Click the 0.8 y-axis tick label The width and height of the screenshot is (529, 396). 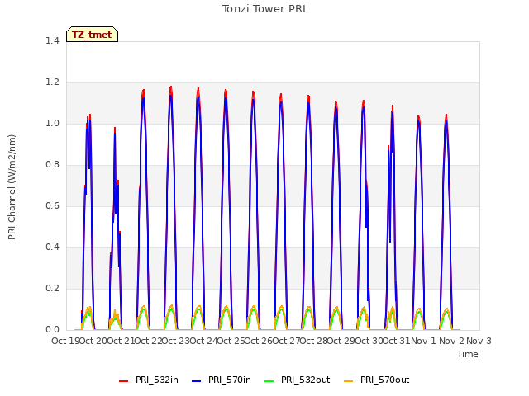[x=52, y=165]
